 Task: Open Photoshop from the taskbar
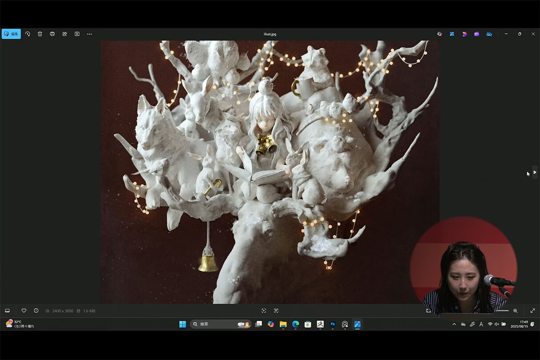(x=332, y=324)
